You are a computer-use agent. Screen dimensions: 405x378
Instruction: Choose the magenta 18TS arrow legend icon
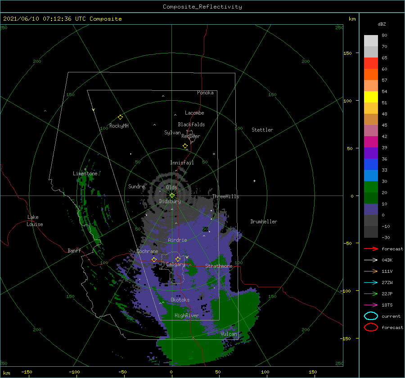click(x=371, y=305)
